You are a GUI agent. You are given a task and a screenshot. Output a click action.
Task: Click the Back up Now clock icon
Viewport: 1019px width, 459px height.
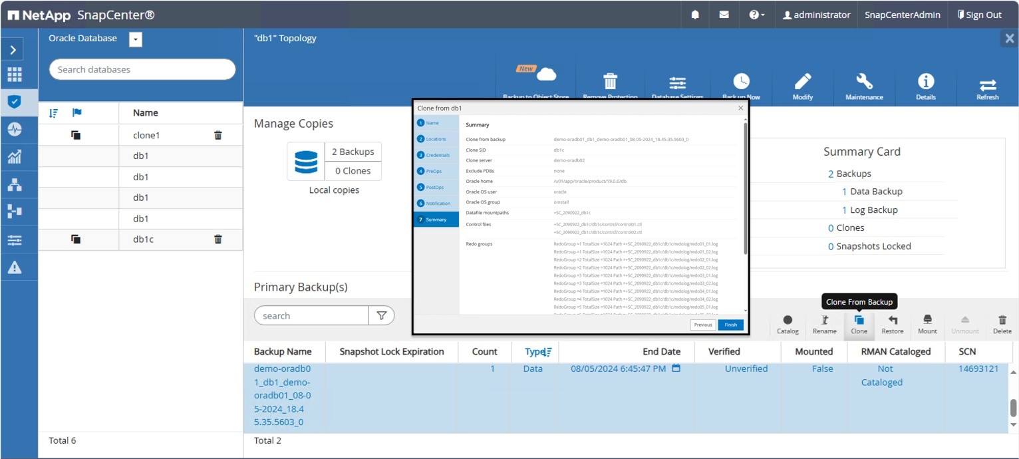point(742,81)
